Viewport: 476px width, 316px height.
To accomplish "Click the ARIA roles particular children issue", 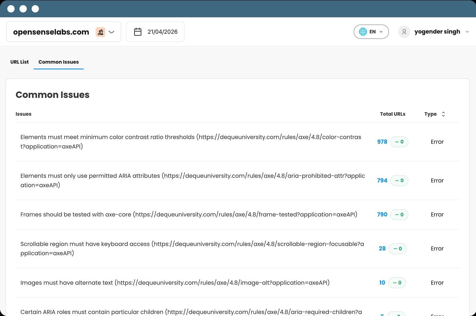I will coord(191,312).
